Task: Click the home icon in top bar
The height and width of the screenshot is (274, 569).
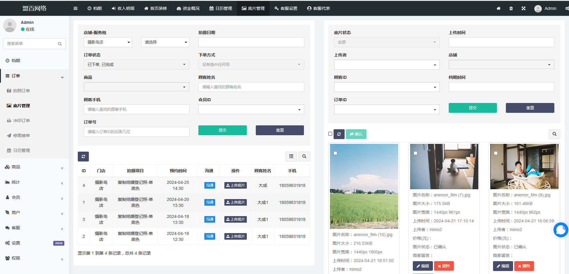Action: (498, 8)
